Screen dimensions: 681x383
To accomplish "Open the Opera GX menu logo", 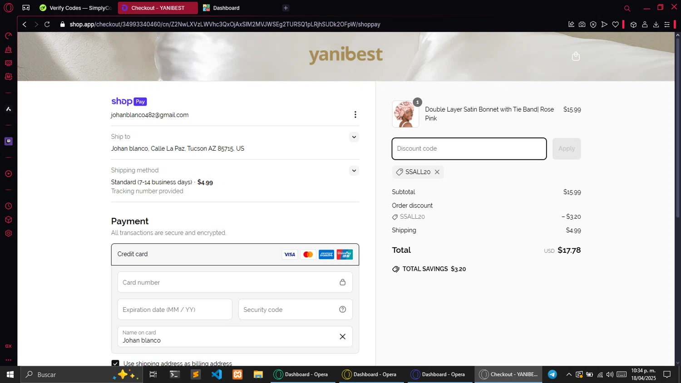I will [x=8, y=8].
